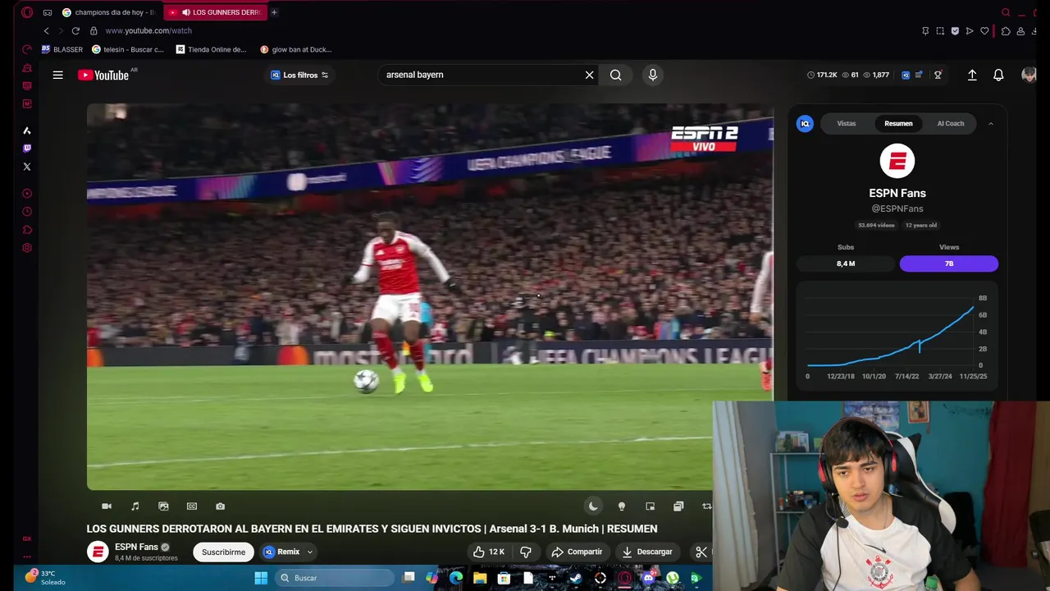
Task: Open the YouTube notifications bell
Action: pos(998,75)
